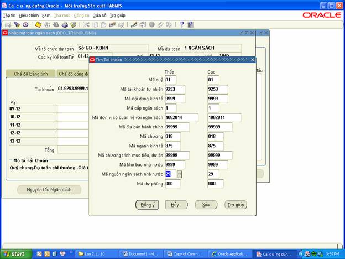This screenshot has height=259, width=345.
Task: Click the Thấp Mã quỹ field
Action: pyautogui.click(x=170, y=80)
